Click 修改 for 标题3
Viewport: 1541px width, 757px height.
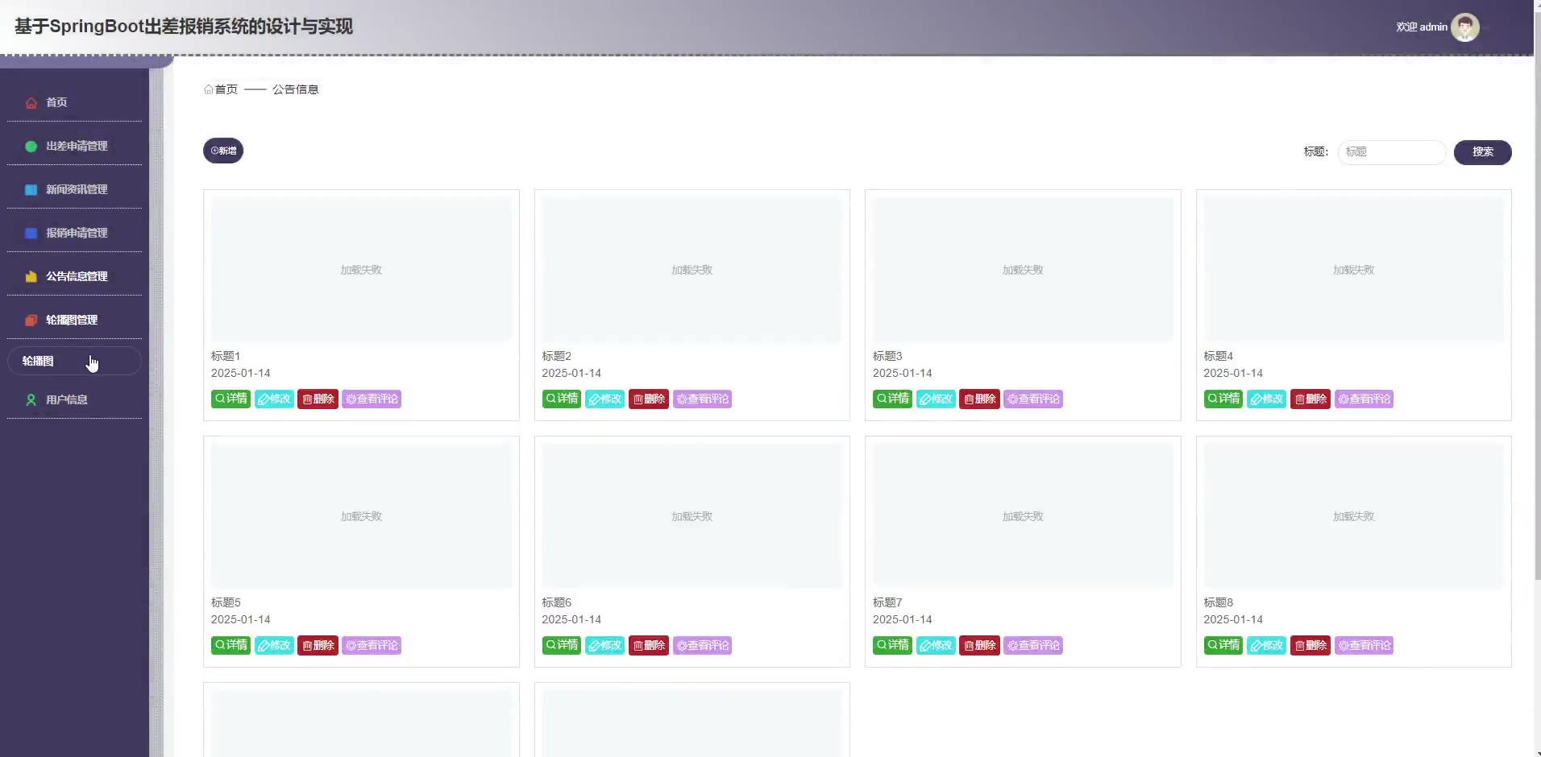(936, 399)
